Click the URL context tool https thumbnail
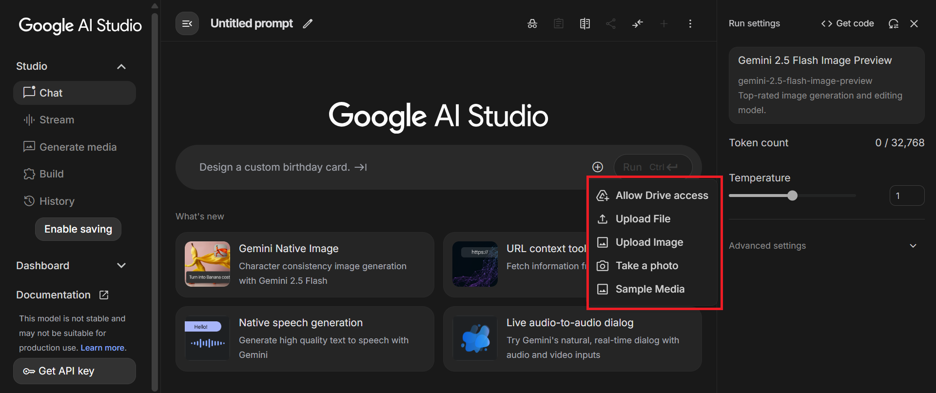936x393 pixels. (475, 264)
